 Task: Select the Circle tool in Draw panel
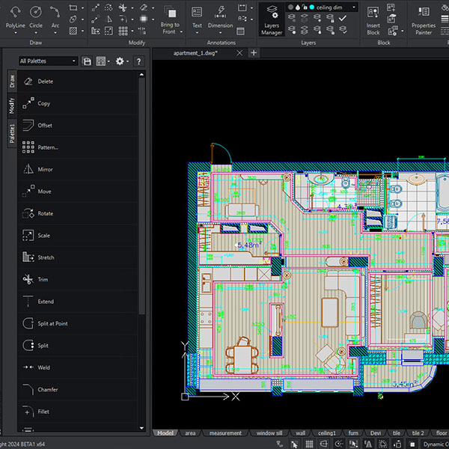(36, 16)
